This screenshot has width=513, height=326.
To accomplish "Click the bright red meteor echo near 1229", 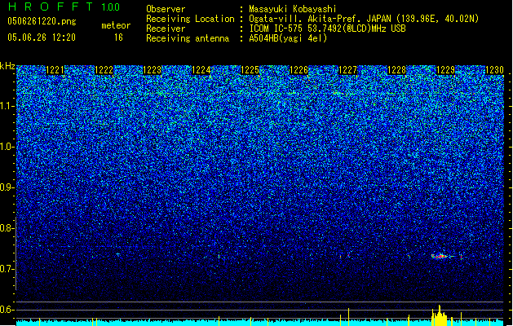I will (x=440, y=257).
